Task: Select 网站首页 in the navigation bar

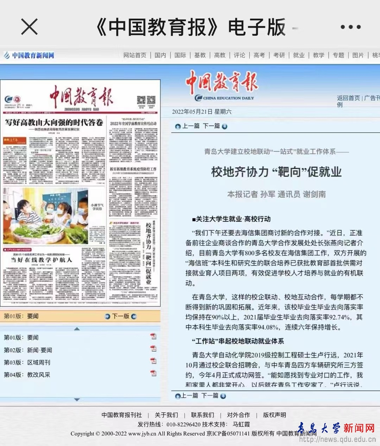Action: coord(135,55)
